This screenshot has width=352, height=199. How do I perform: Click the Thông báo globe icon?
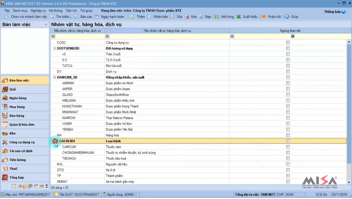coord(344,12)
